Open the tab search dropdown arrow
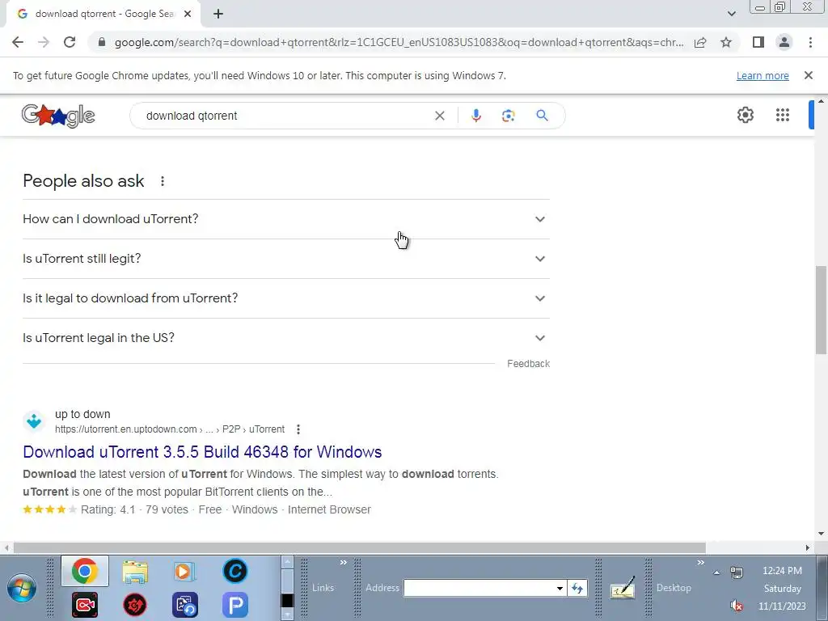This screenshot has width=828, height=621. click(731, 14)
